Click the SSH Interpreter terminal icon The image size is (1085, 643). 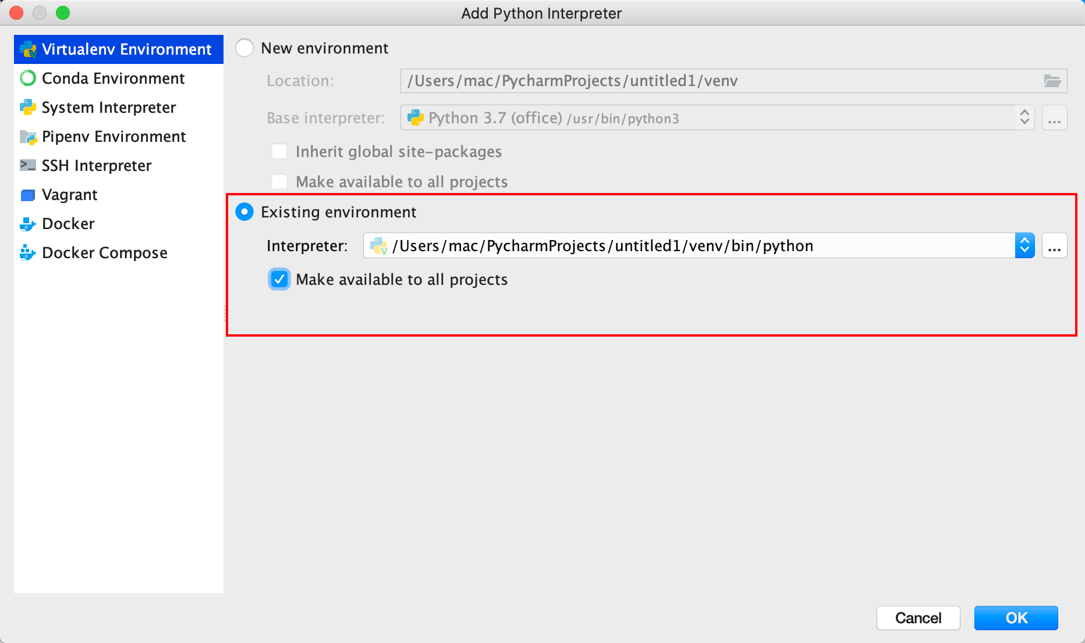(28, 165)
